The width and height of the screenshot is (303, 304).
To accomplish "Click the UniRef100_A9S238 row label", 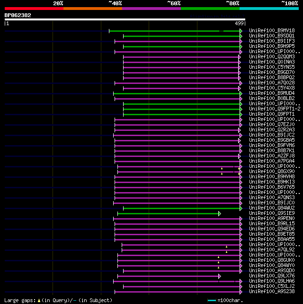I will 272,292.
